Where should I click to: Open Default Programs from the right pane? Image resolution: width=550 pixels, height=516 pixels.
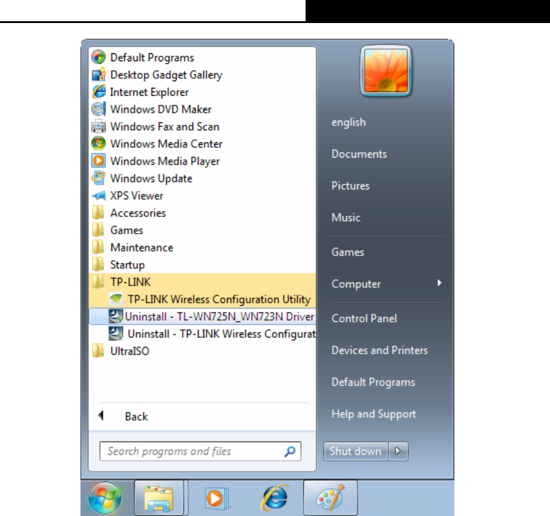pos(373,382)
